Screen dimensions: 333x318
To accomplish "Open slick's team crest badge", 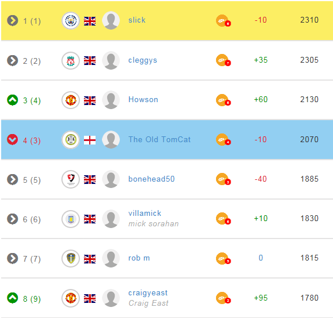I will click(x=71, y=21).
